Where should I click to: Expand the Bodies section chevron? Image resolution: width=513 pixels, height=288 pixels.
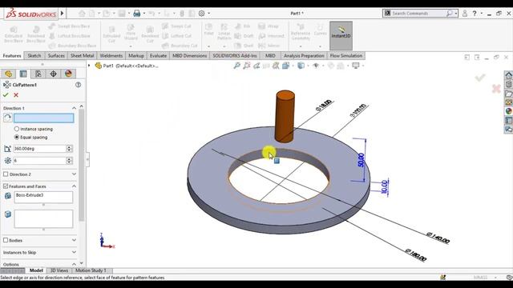coord(74,240)
